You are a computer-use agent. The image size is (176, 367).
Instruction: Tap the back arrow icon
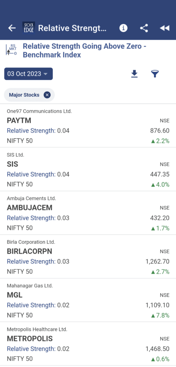12,28
